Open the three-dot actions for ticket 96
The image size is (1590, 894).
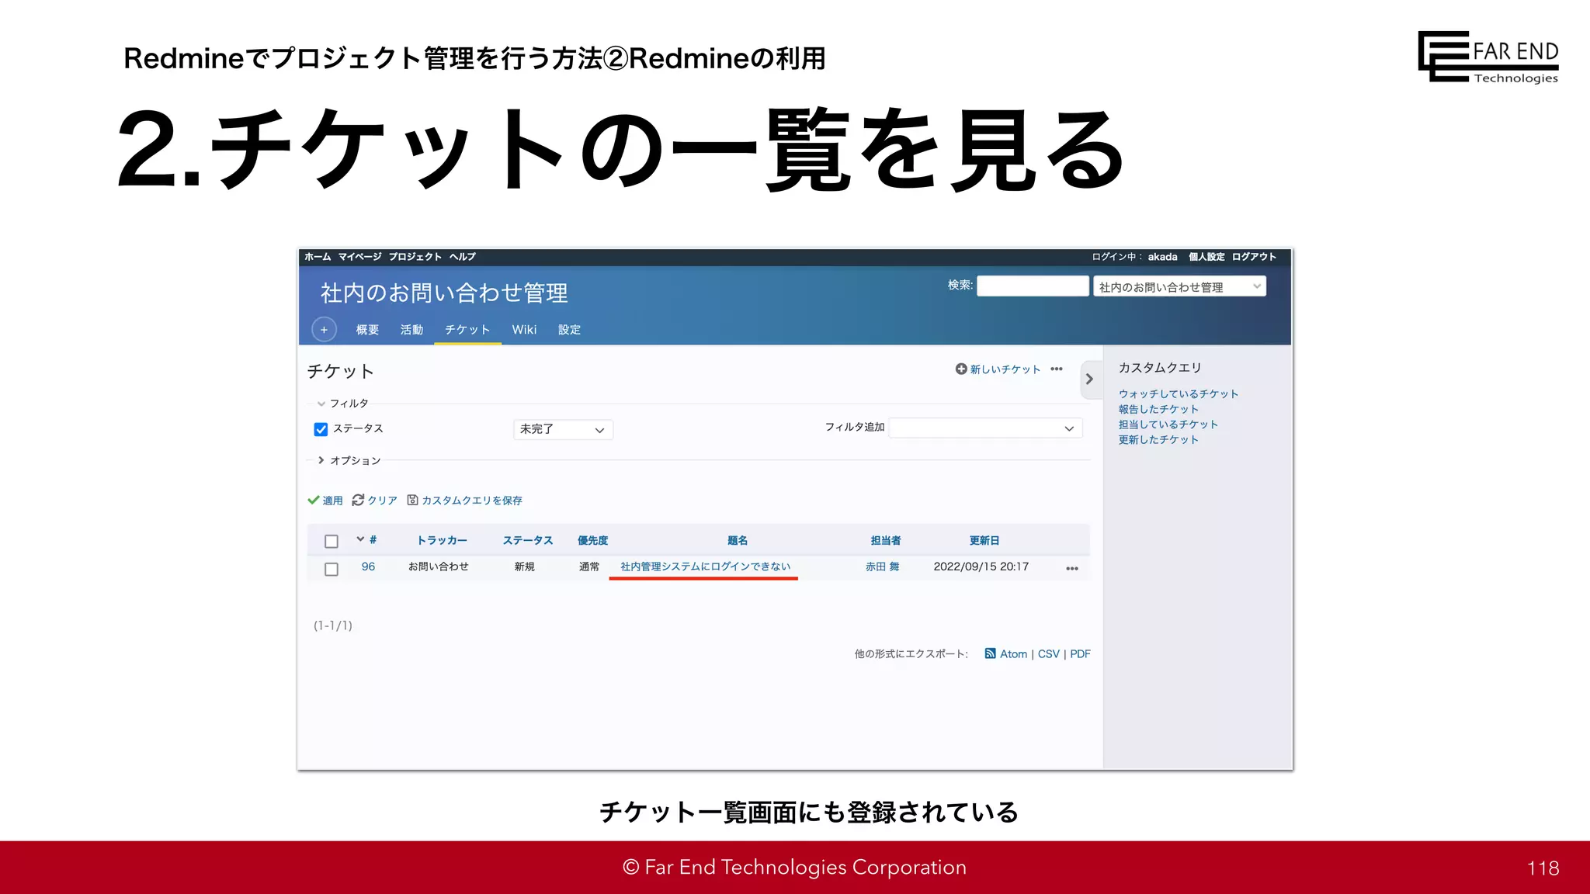pos(1072,568)
